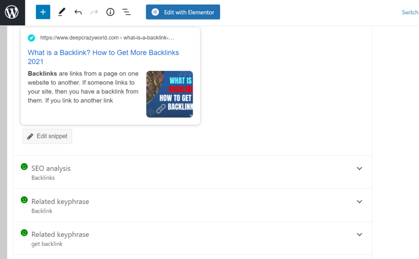Screen dimensions: 419x259
Task: Click Edit with Elementor button
Action: (183, 12)
